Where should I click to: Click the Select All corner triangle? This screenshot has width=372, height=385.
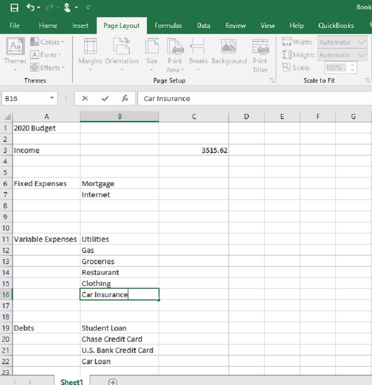click(x=7, y=116)
